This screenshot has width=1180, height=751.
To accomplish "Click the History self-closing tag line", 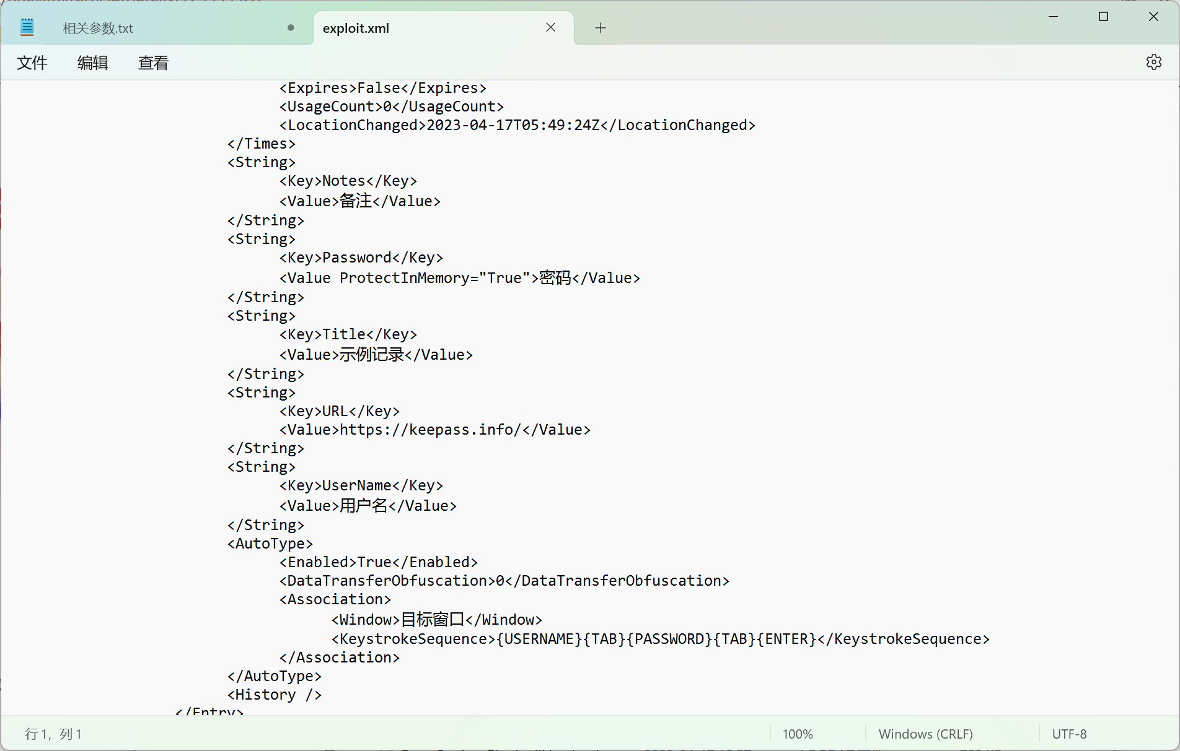I will click(274, 695).
